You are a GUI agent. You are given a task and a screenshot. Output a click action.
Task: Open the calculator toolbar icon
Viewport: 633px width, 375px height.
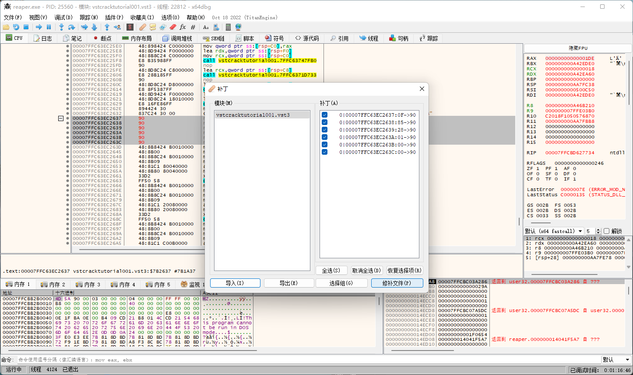(228, 27)
